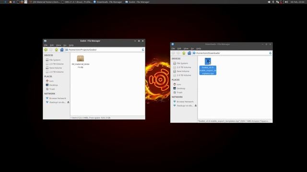Maximize the Godot File Manager window

(139, 41)
